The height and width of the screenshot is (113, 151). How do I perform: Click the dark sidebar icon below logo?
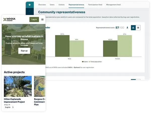[29, 11]
